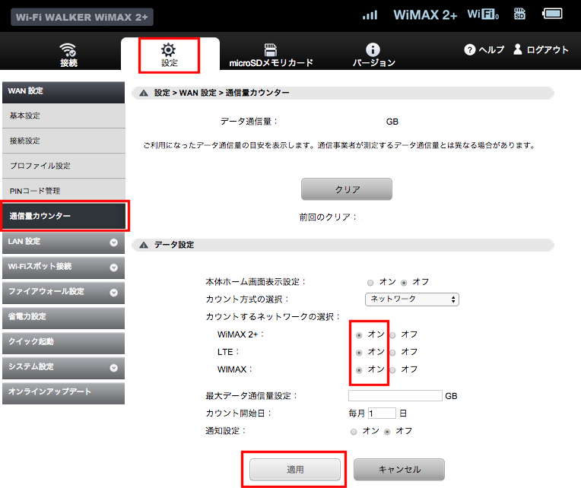
Task: Expand the Wi-Fiスポット接続 chevron
Action: tap(114, 268)
